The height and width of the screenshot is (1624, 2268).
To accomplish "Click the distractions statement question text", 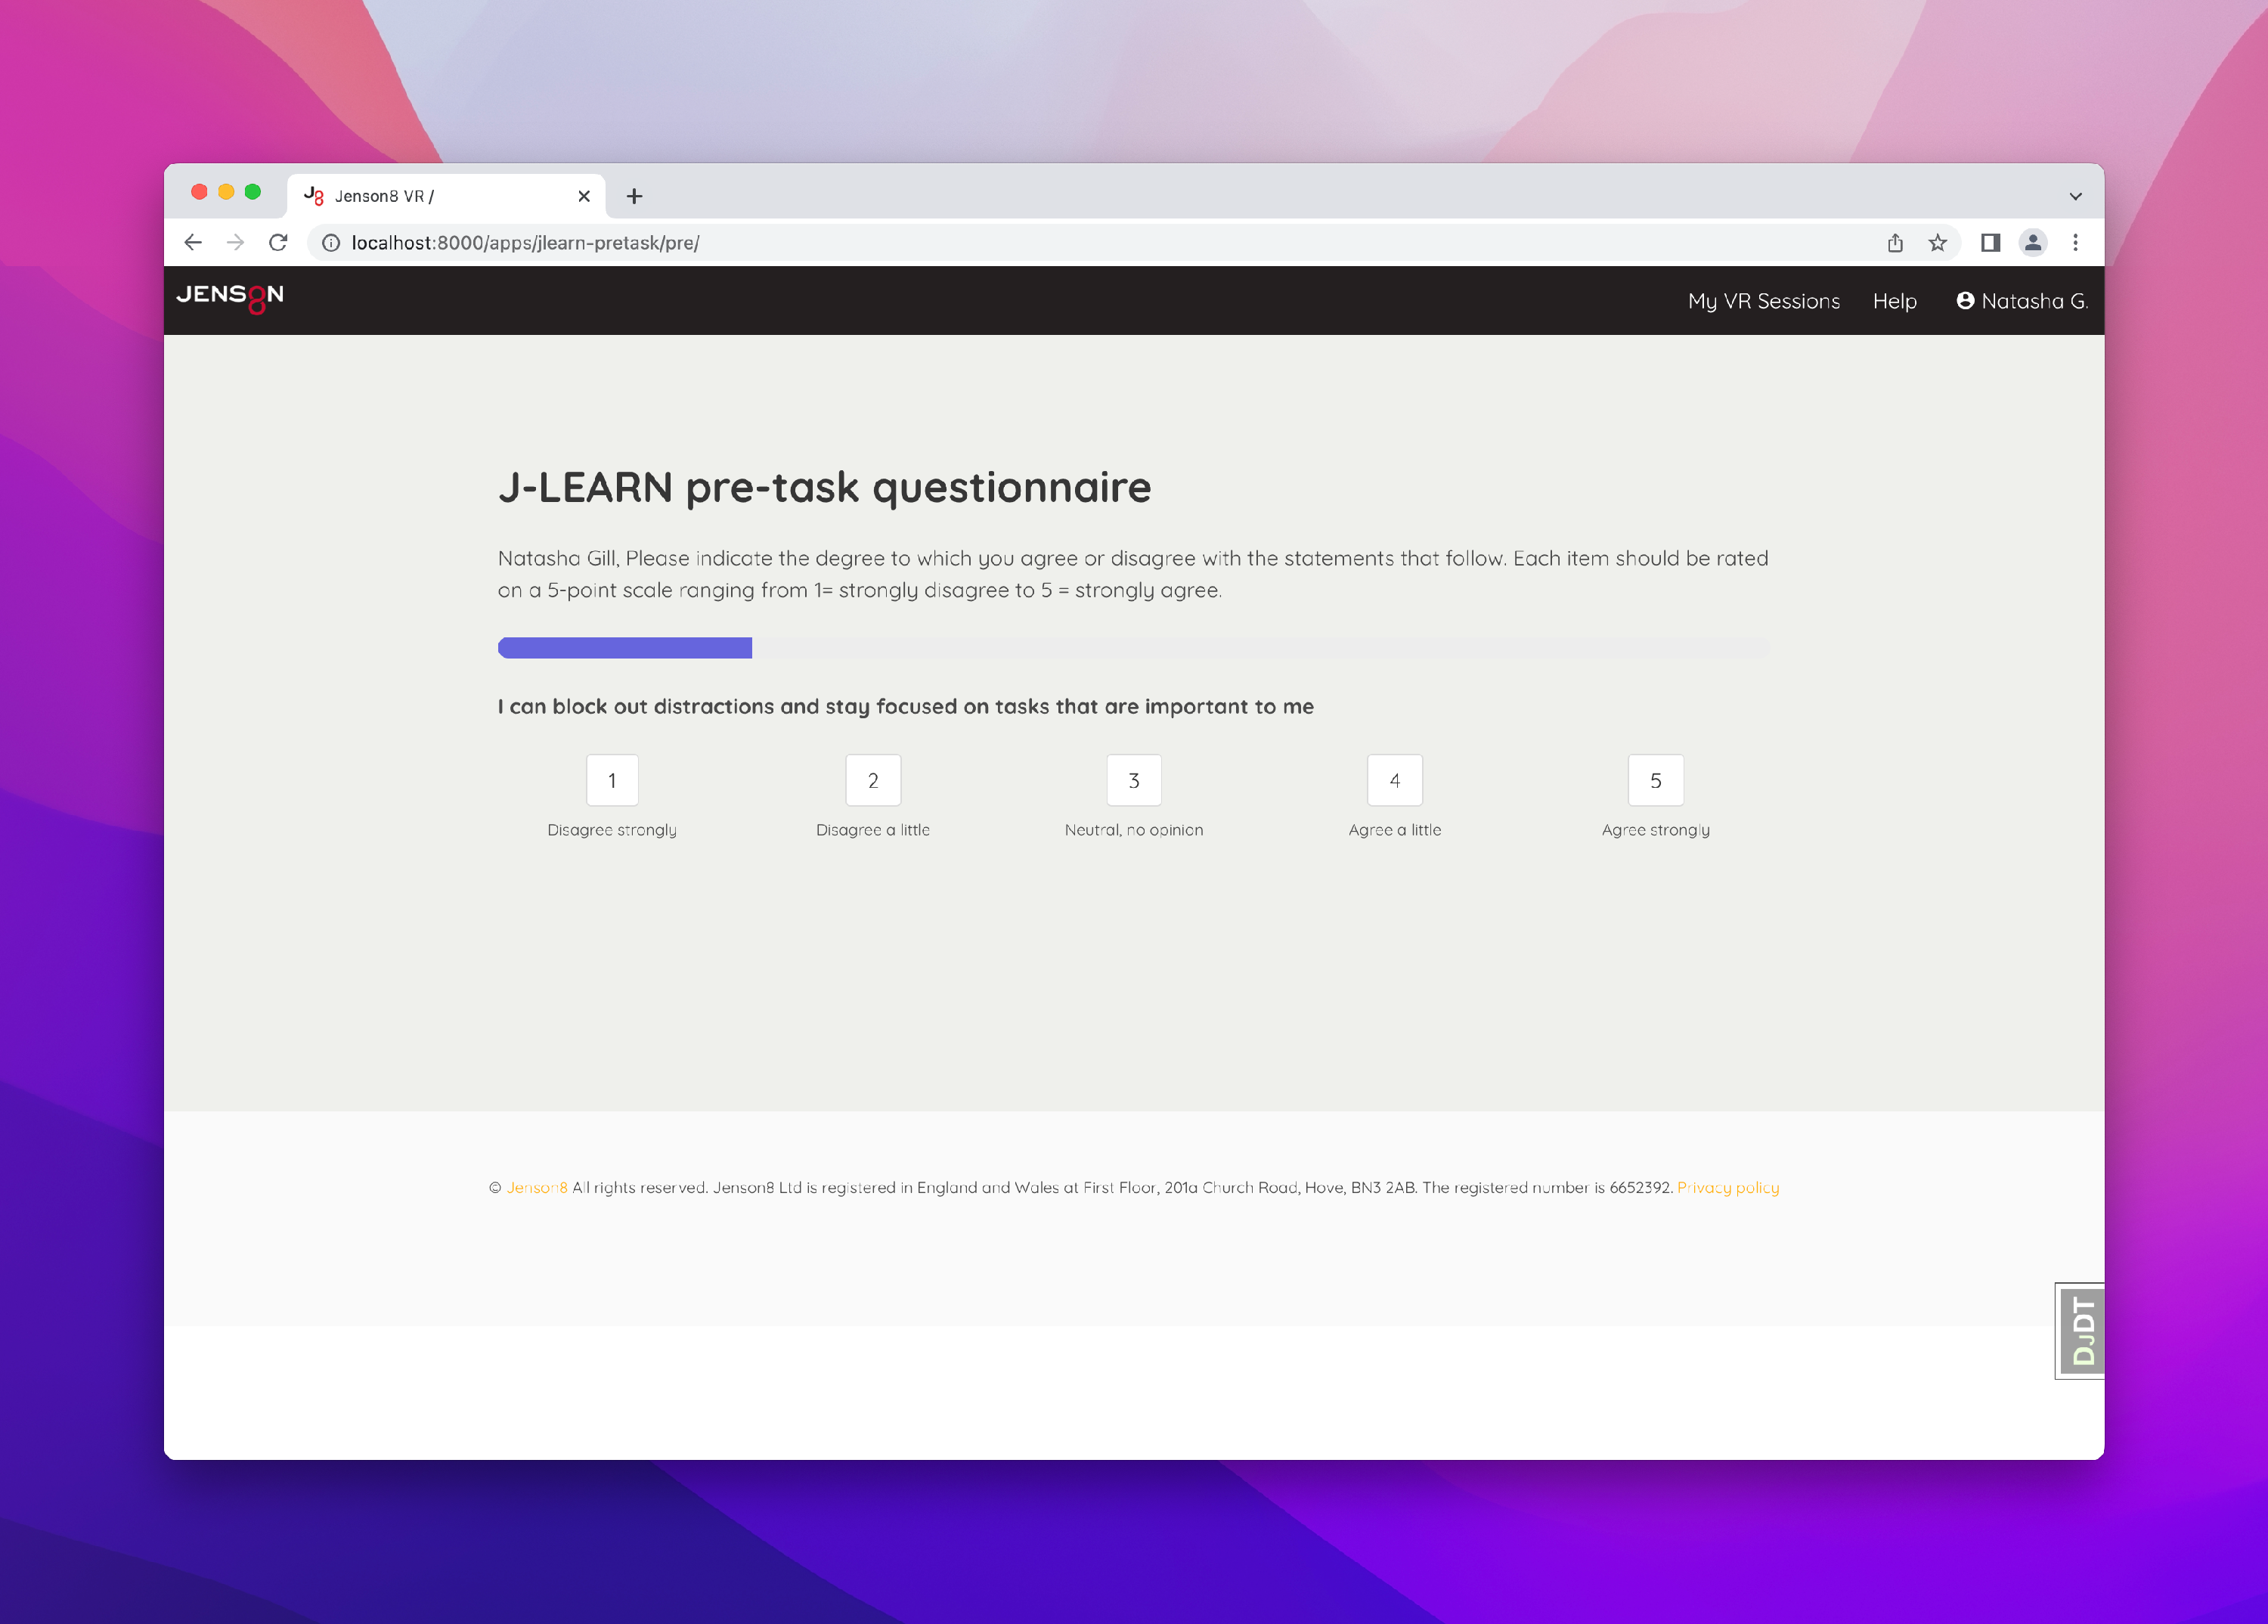I will [906, 707].
